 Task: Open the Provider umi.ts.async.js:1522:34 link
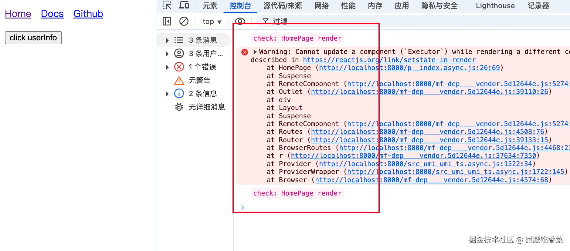(x=426, y=164)
